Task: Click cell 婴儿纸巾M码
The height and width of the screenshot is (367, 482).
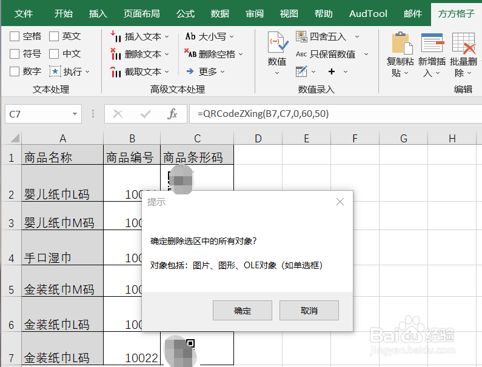Action: click(62, 216)
